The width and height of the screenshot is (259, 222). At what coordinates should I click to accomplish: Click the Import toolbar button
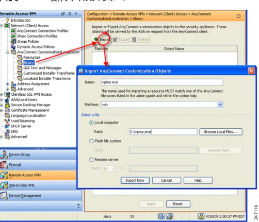[x=102, y=40]
